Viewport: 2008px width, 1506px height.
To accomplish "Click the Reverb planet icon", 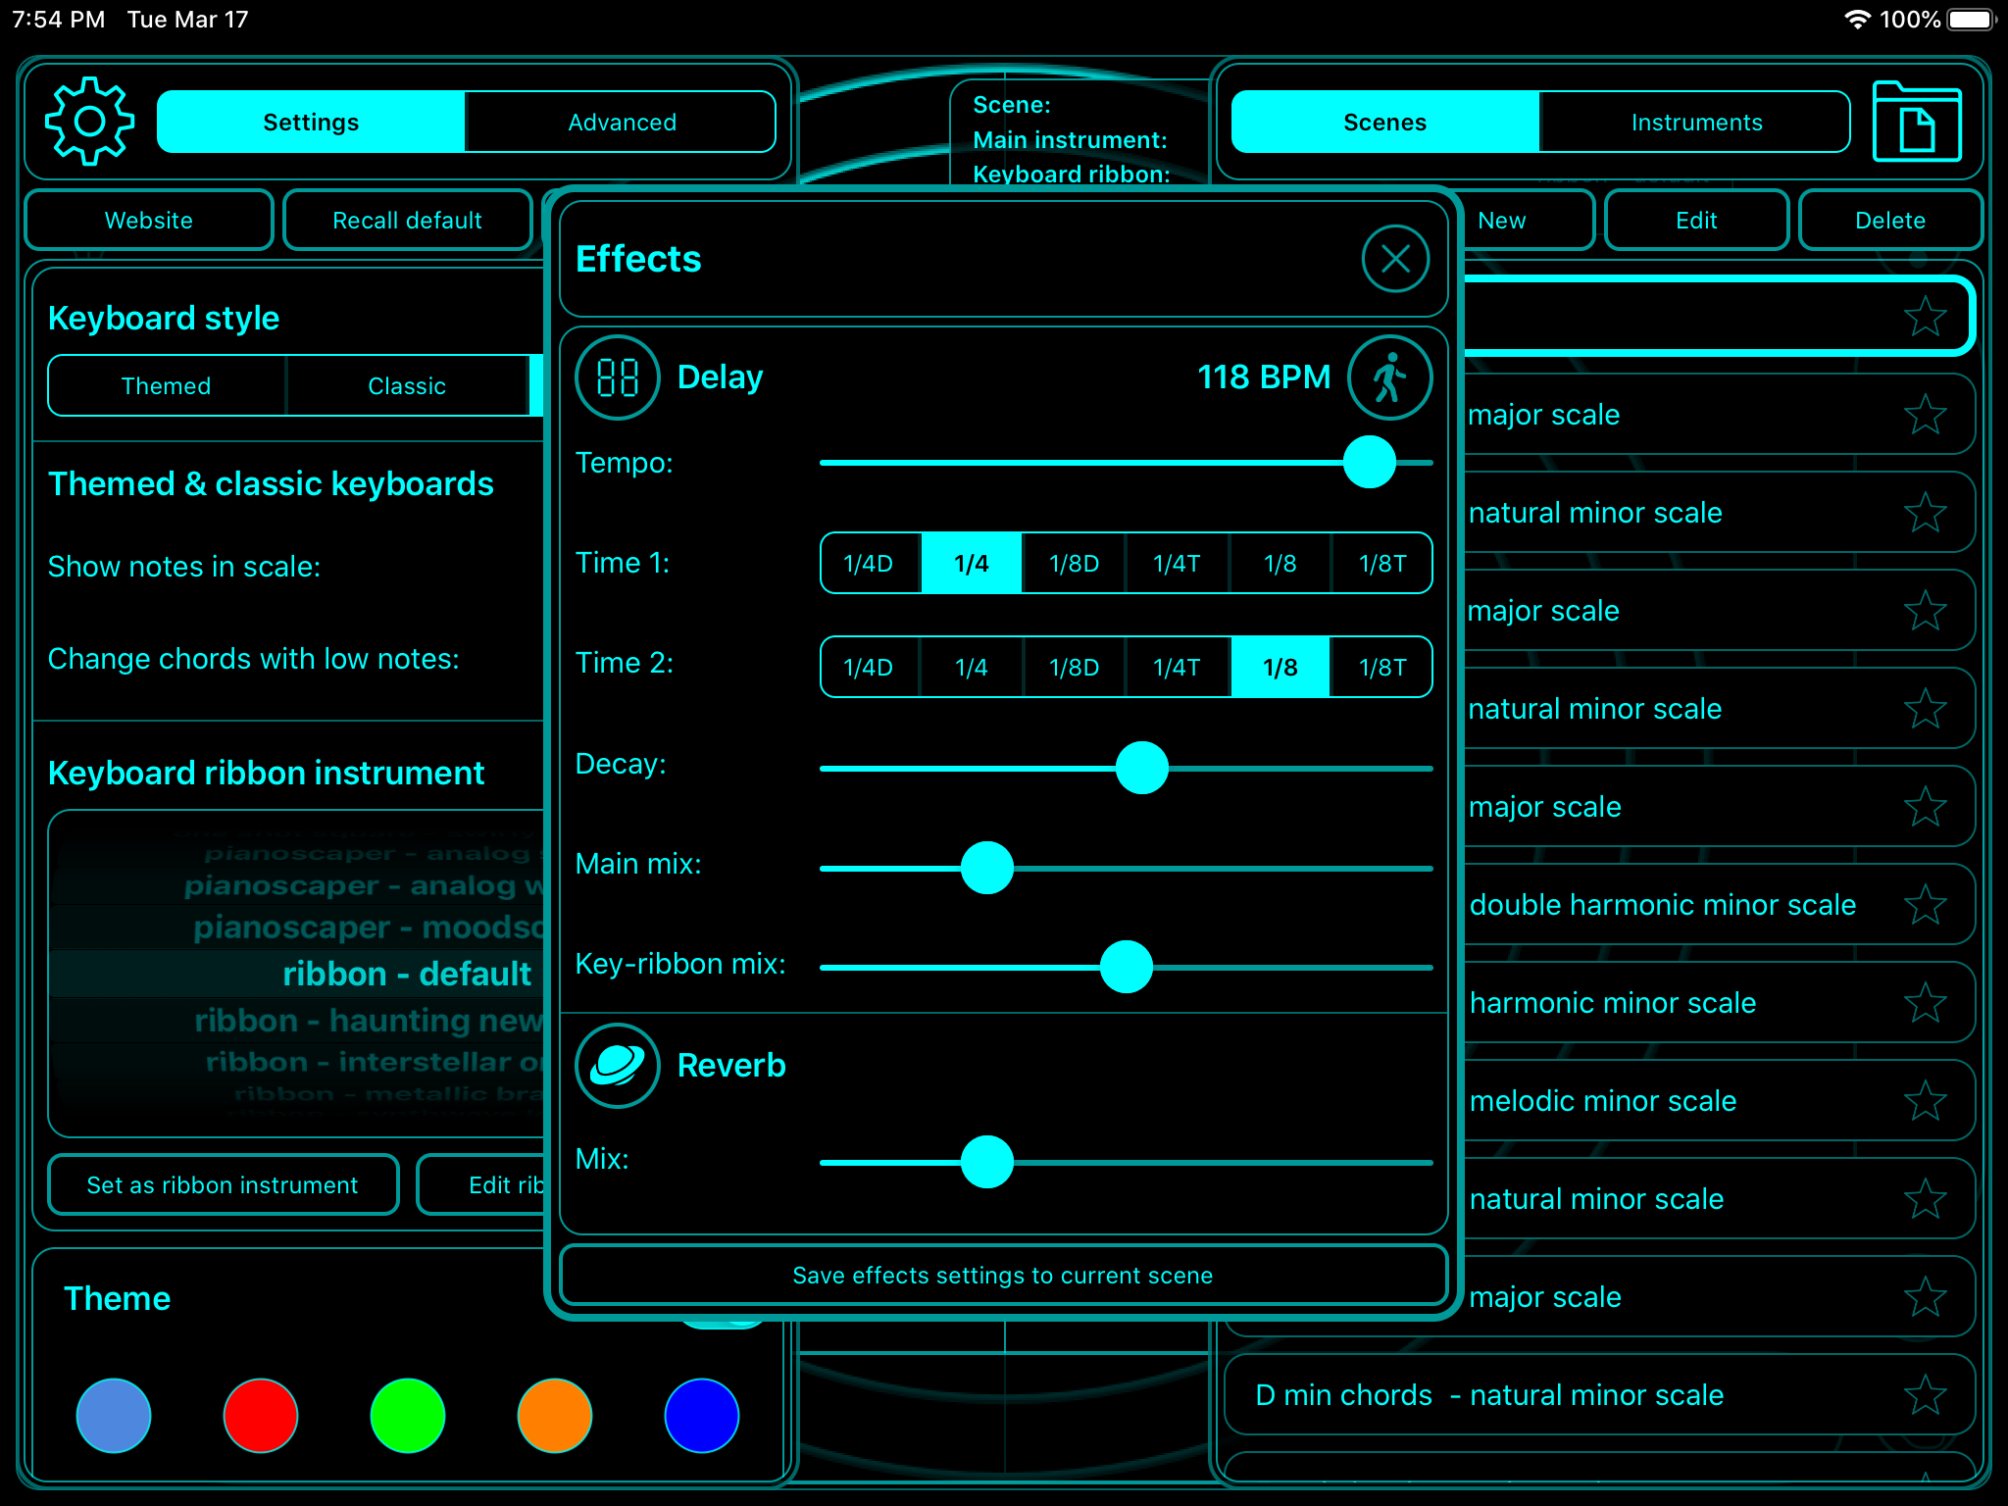I will (x=618, y=1066).
